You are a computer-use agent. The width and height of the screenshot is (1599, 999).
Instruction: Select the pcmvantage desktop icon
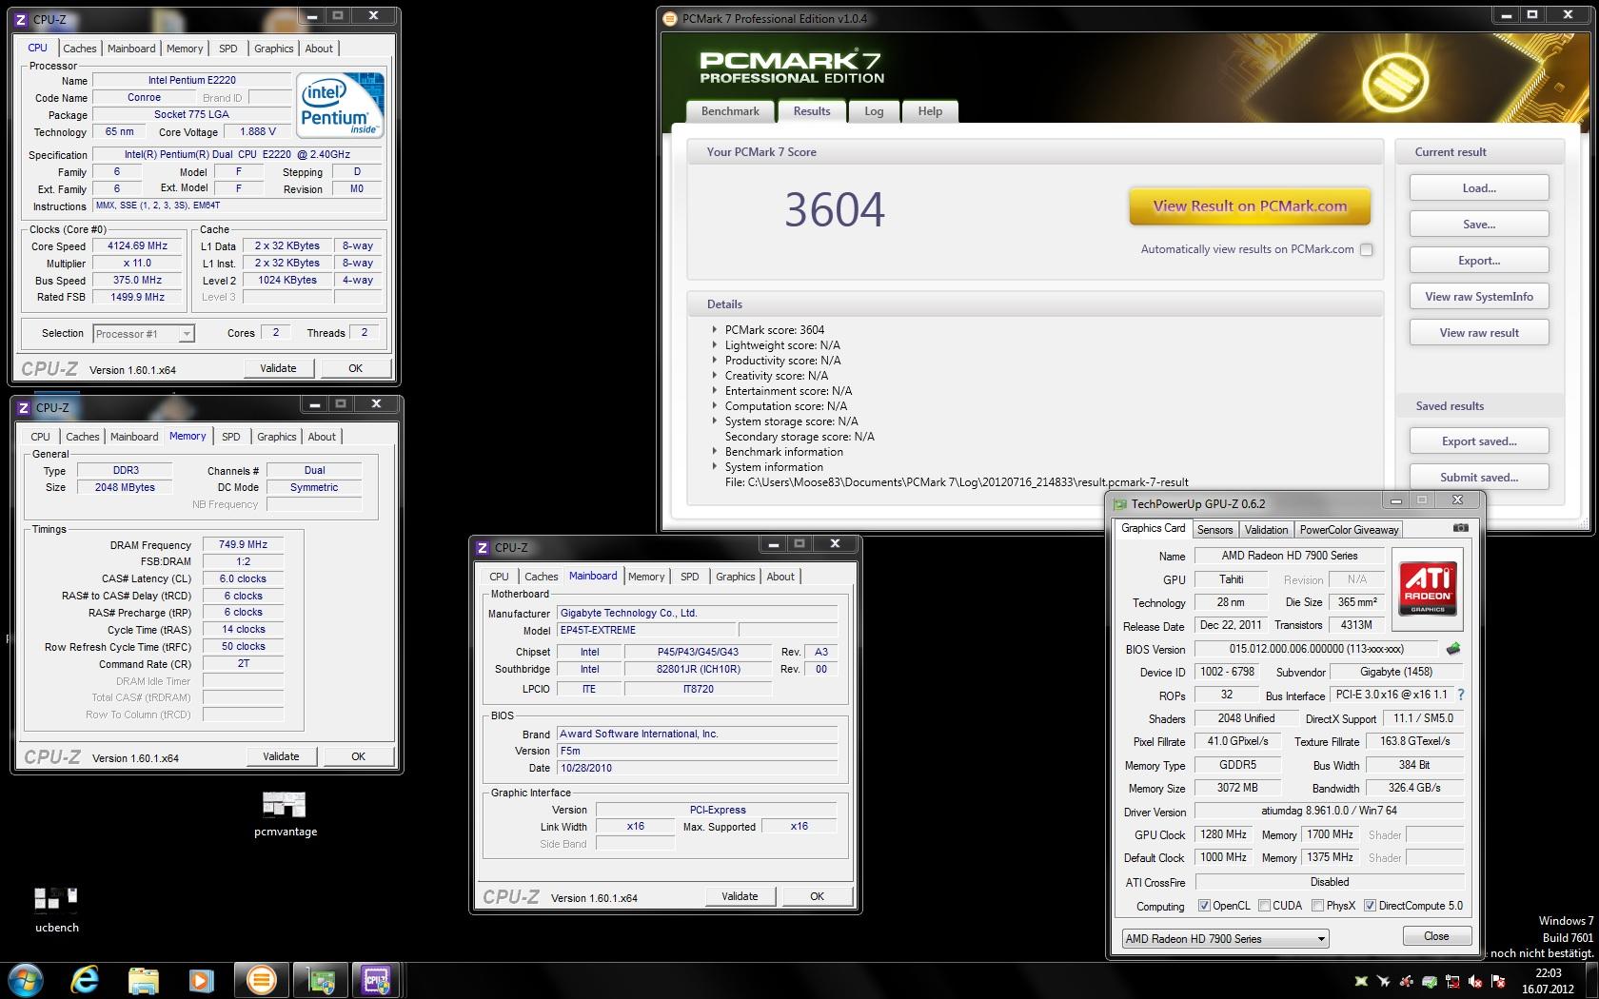coord(285,814)
